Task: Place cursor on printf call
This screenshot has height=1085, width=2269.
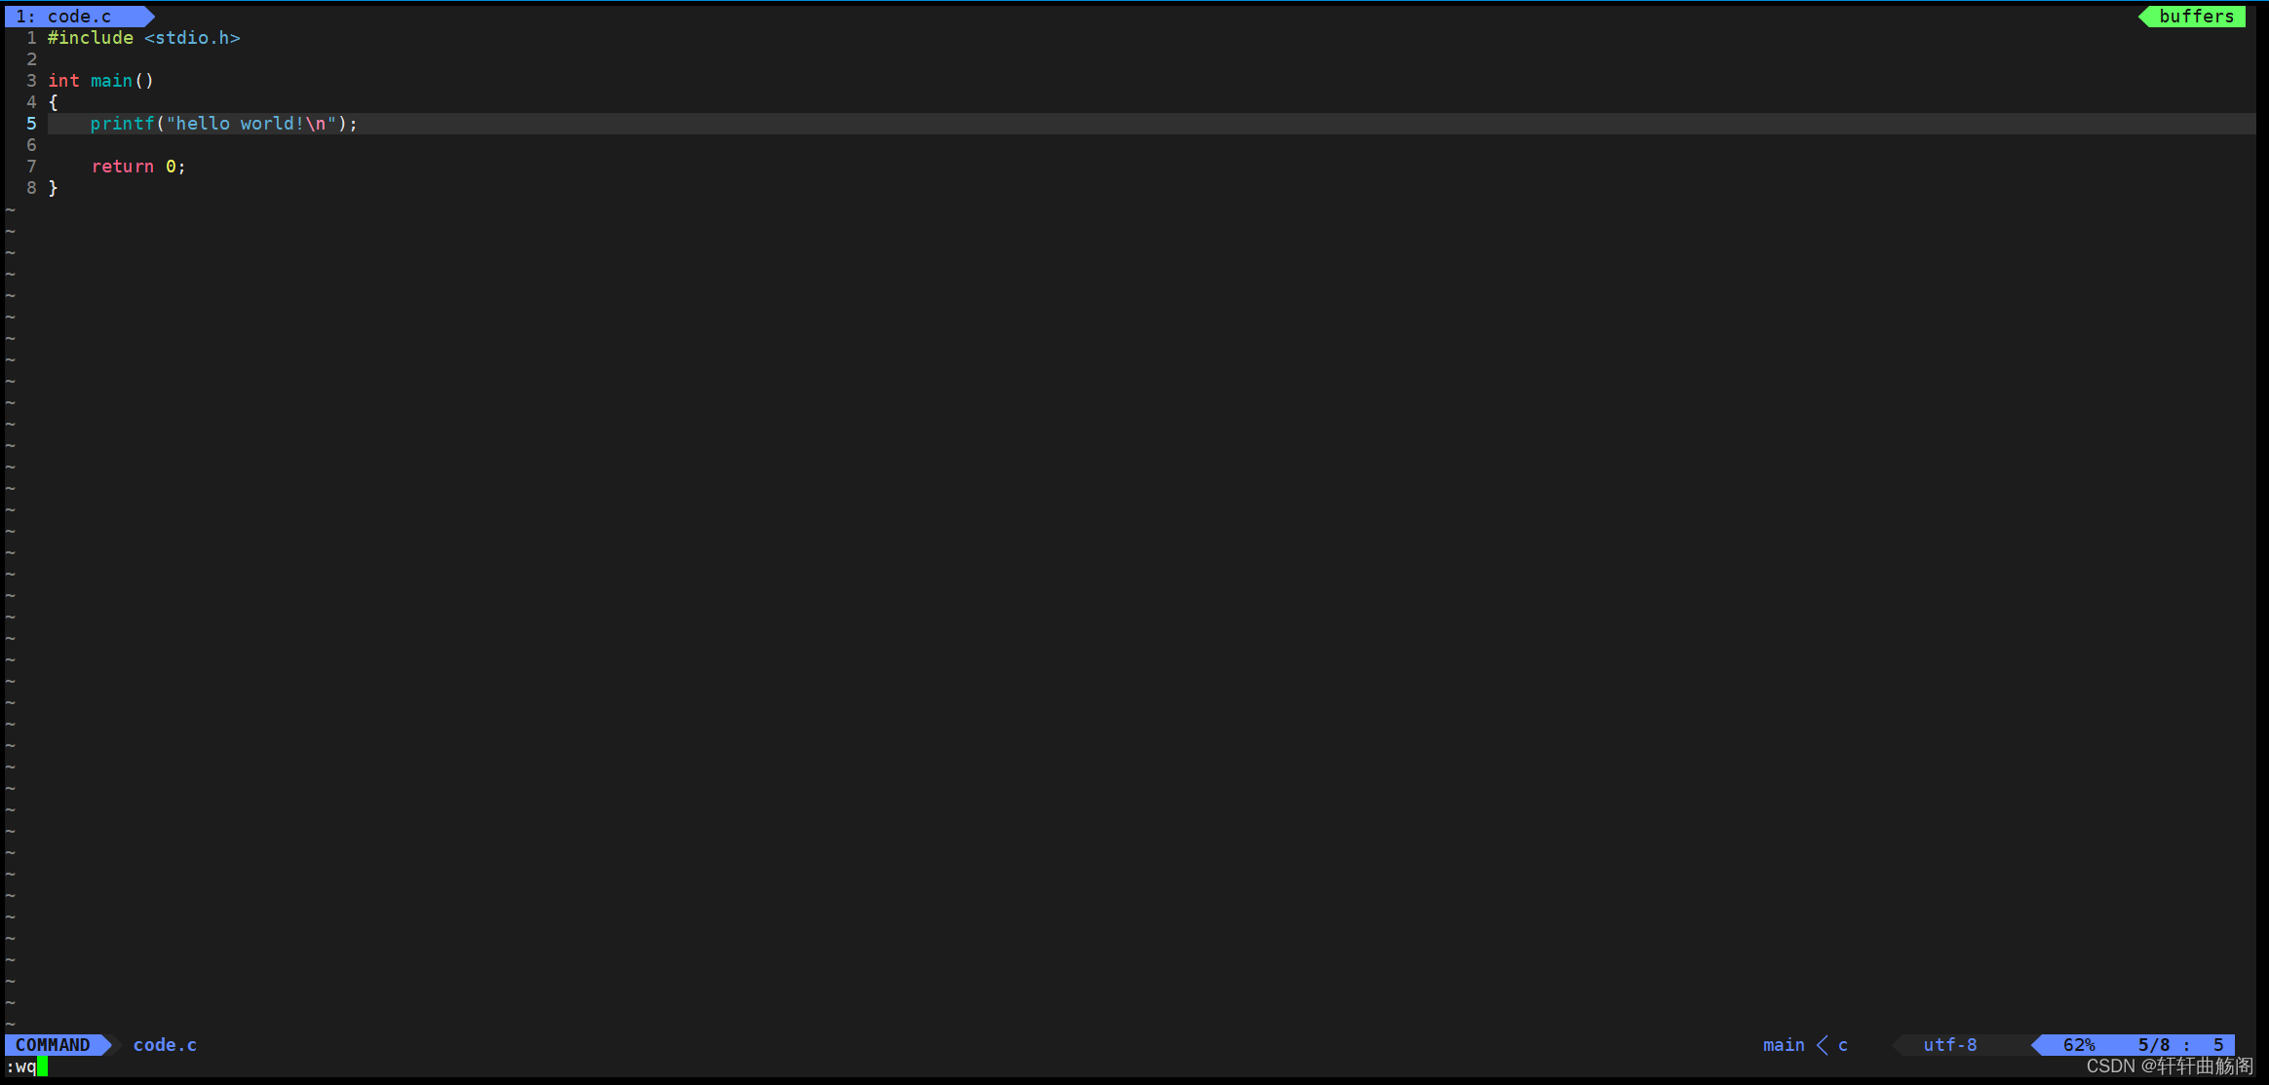Action: pos(122,124)
